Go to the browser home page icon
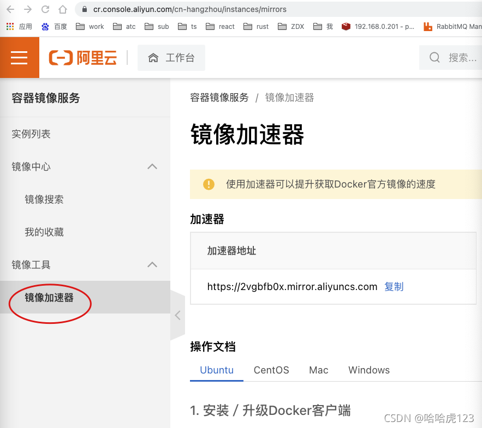Viewport: 482px width, 428px height. pos(63,9)
